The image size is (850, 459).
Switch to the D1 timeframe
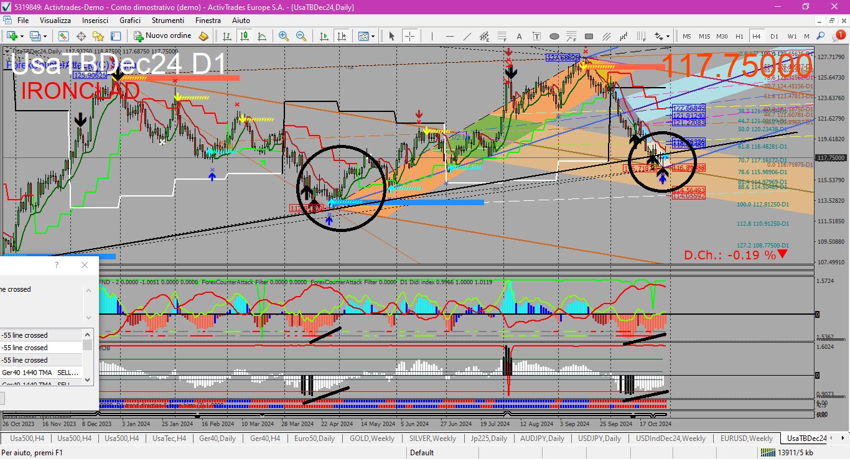pyautogui.click(x=774, y=36)
